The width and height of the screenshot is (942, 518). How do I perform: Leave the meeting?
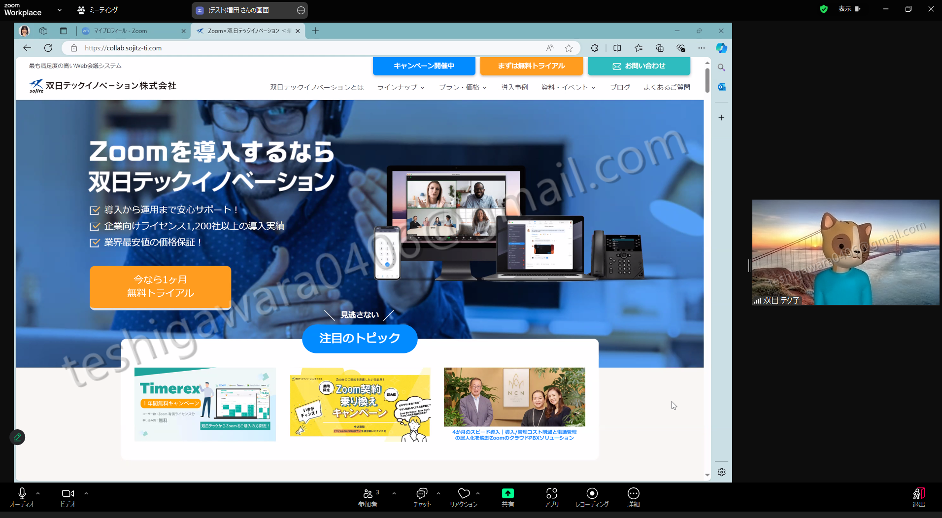919,497
